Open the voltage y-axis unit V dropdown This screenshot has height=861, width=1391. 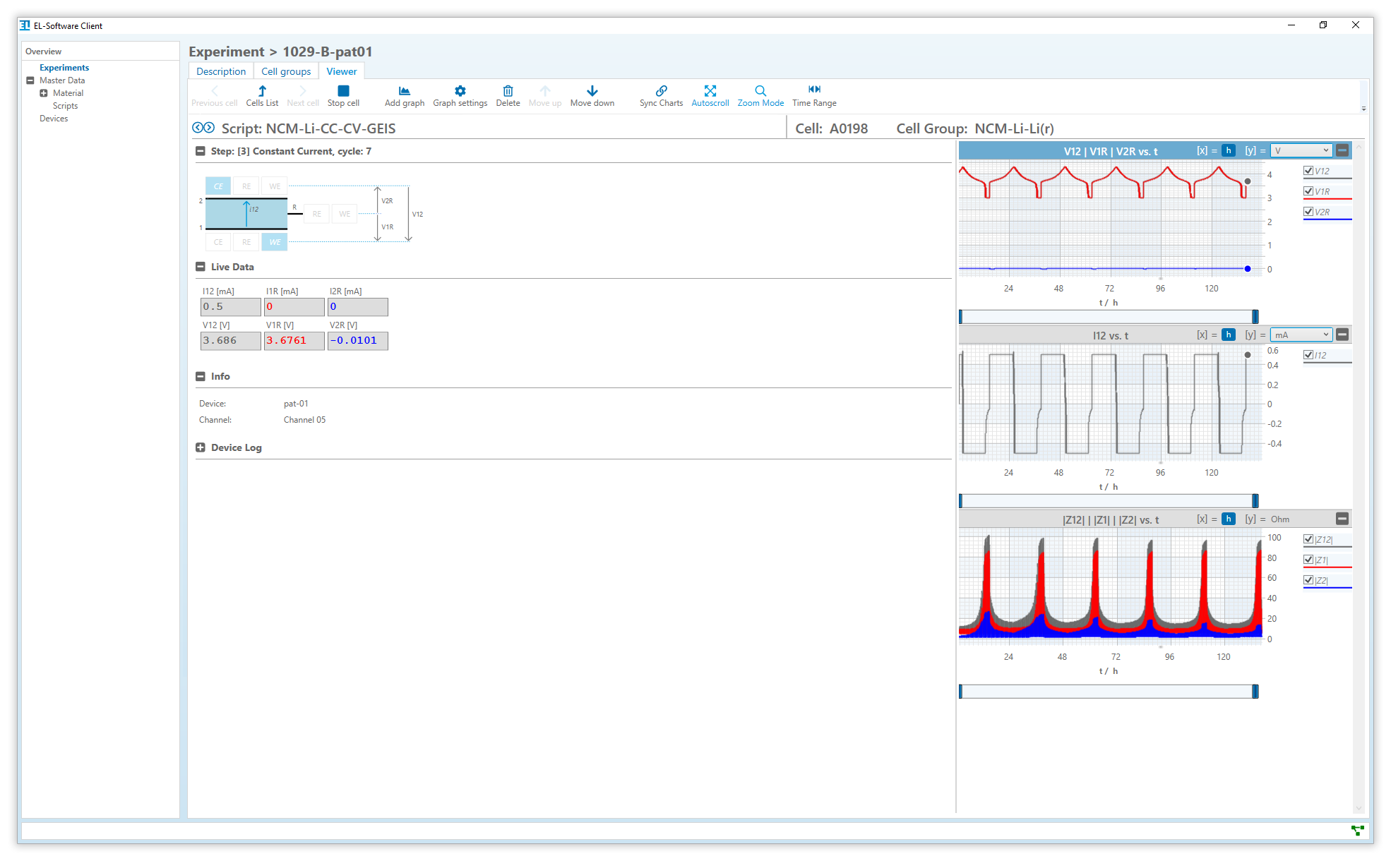coord(1301,150)
